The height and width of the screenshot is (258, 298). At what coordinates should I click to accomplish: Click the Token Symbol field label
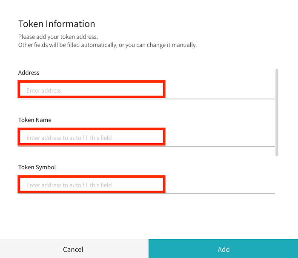(x=37, y=167)
